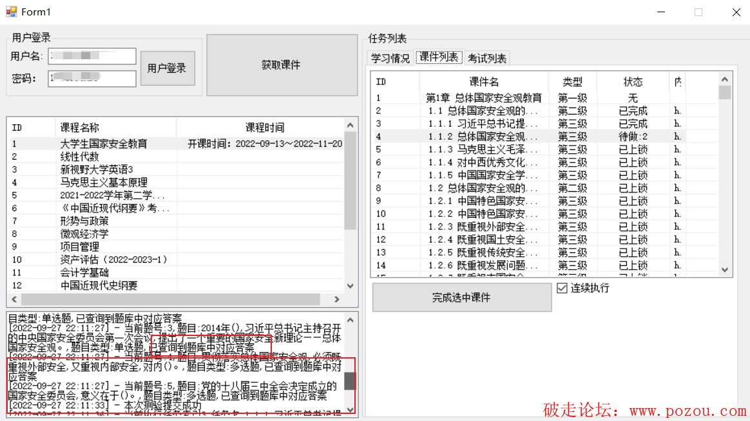Click the 课程名称 column header

[x=116, y=127]
